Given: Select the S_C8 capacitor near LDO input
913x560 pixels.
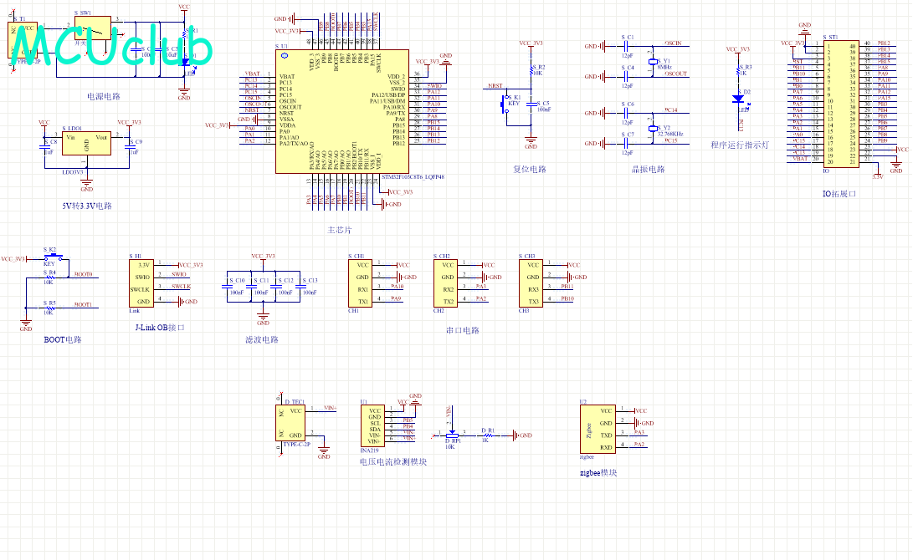Looking at the screenshot, I should click(45, 147).
